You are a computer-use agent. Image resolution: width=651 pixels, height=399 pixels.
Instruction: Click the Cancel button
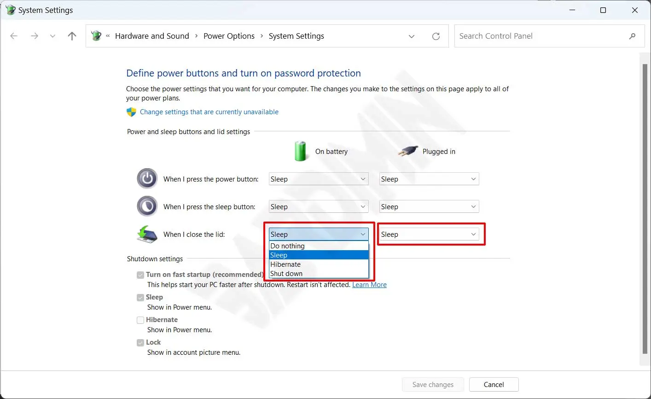click(494, 385)
